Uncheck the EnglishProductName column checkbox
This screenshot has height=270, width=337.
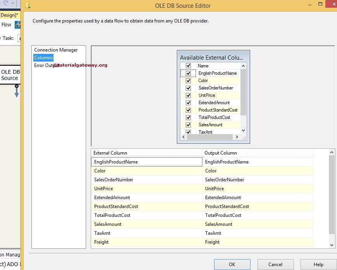tap(188, 73)
